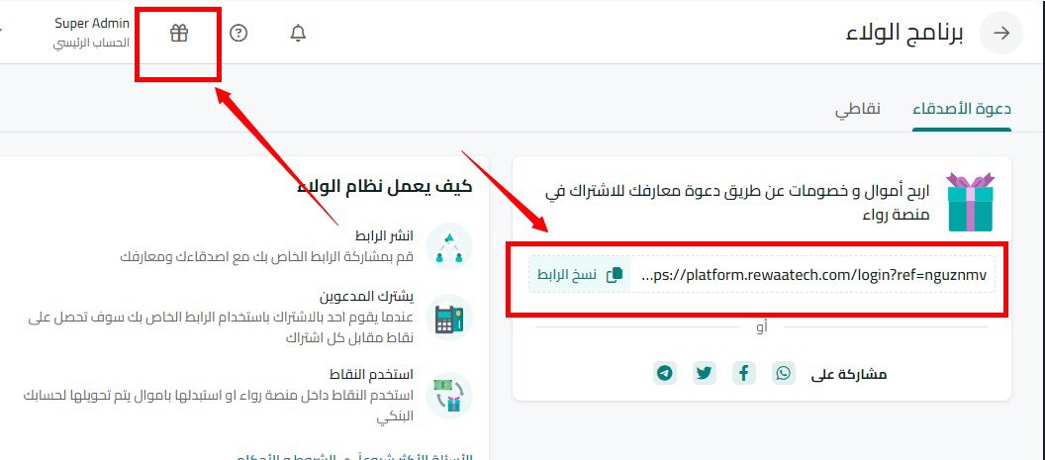Image resolution: width=1045 pixels, height=460 pixels.
Task: Click the برنامج الولاء page title
Action: point(904,34)
